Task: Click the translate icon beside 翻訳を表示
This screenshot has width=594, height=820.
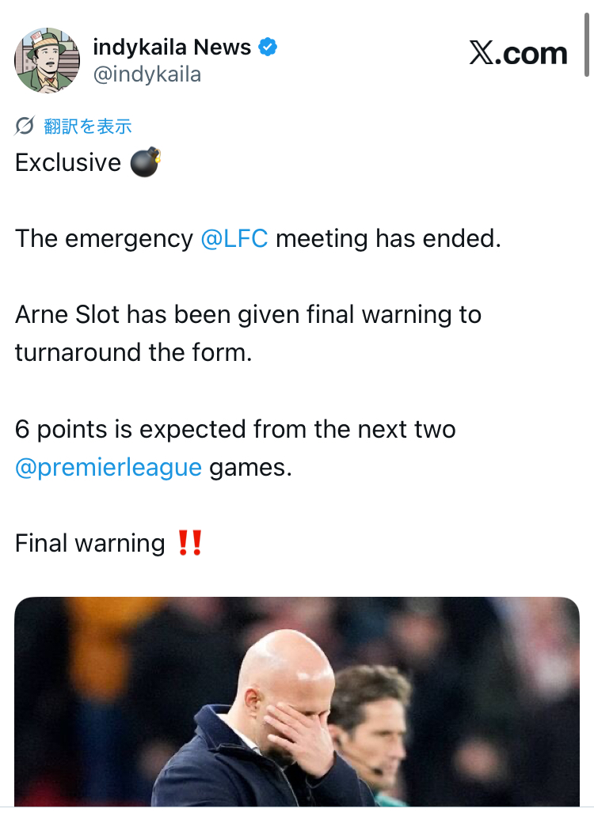Action: point(25,126)
